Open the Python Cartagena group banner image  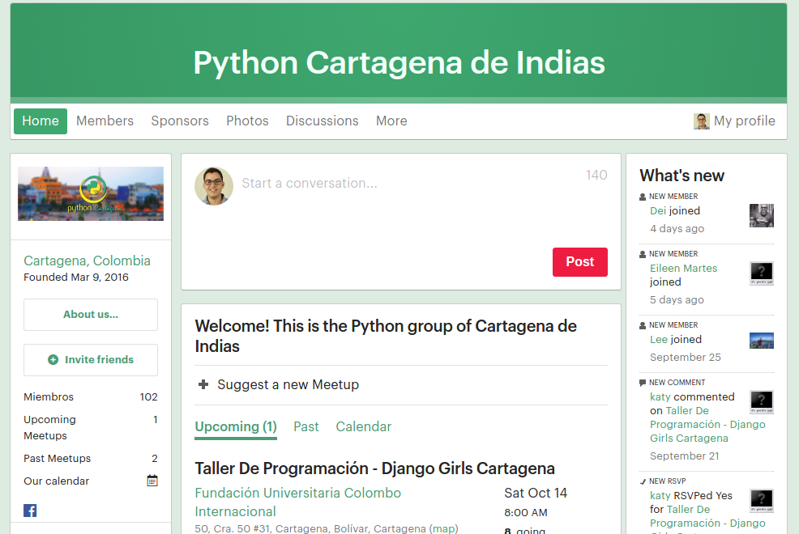(91, 193)
